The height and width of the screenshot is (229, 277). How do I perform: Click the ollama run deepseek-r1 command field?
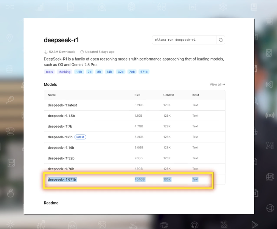184,40
